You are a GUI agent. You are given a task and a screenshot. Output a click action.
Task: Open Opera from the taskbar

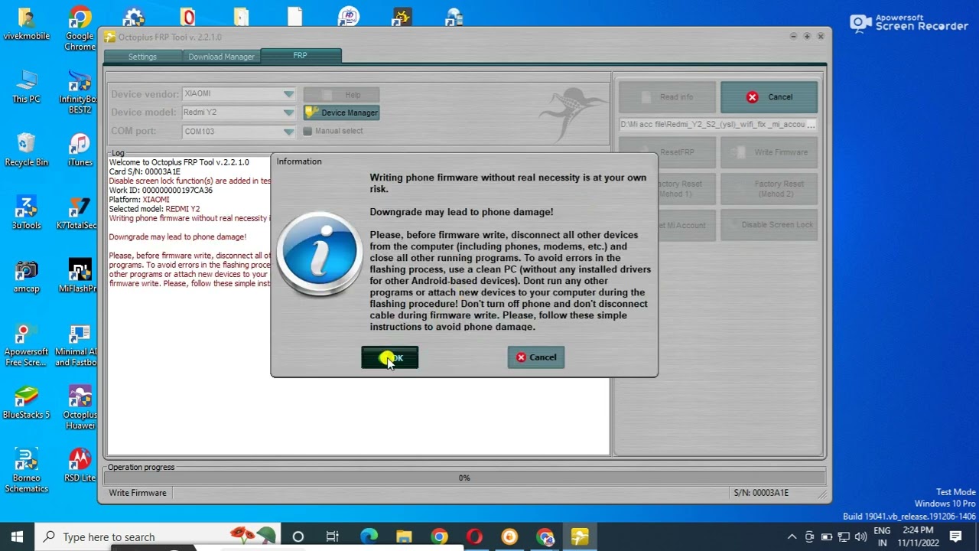point(474,536)
